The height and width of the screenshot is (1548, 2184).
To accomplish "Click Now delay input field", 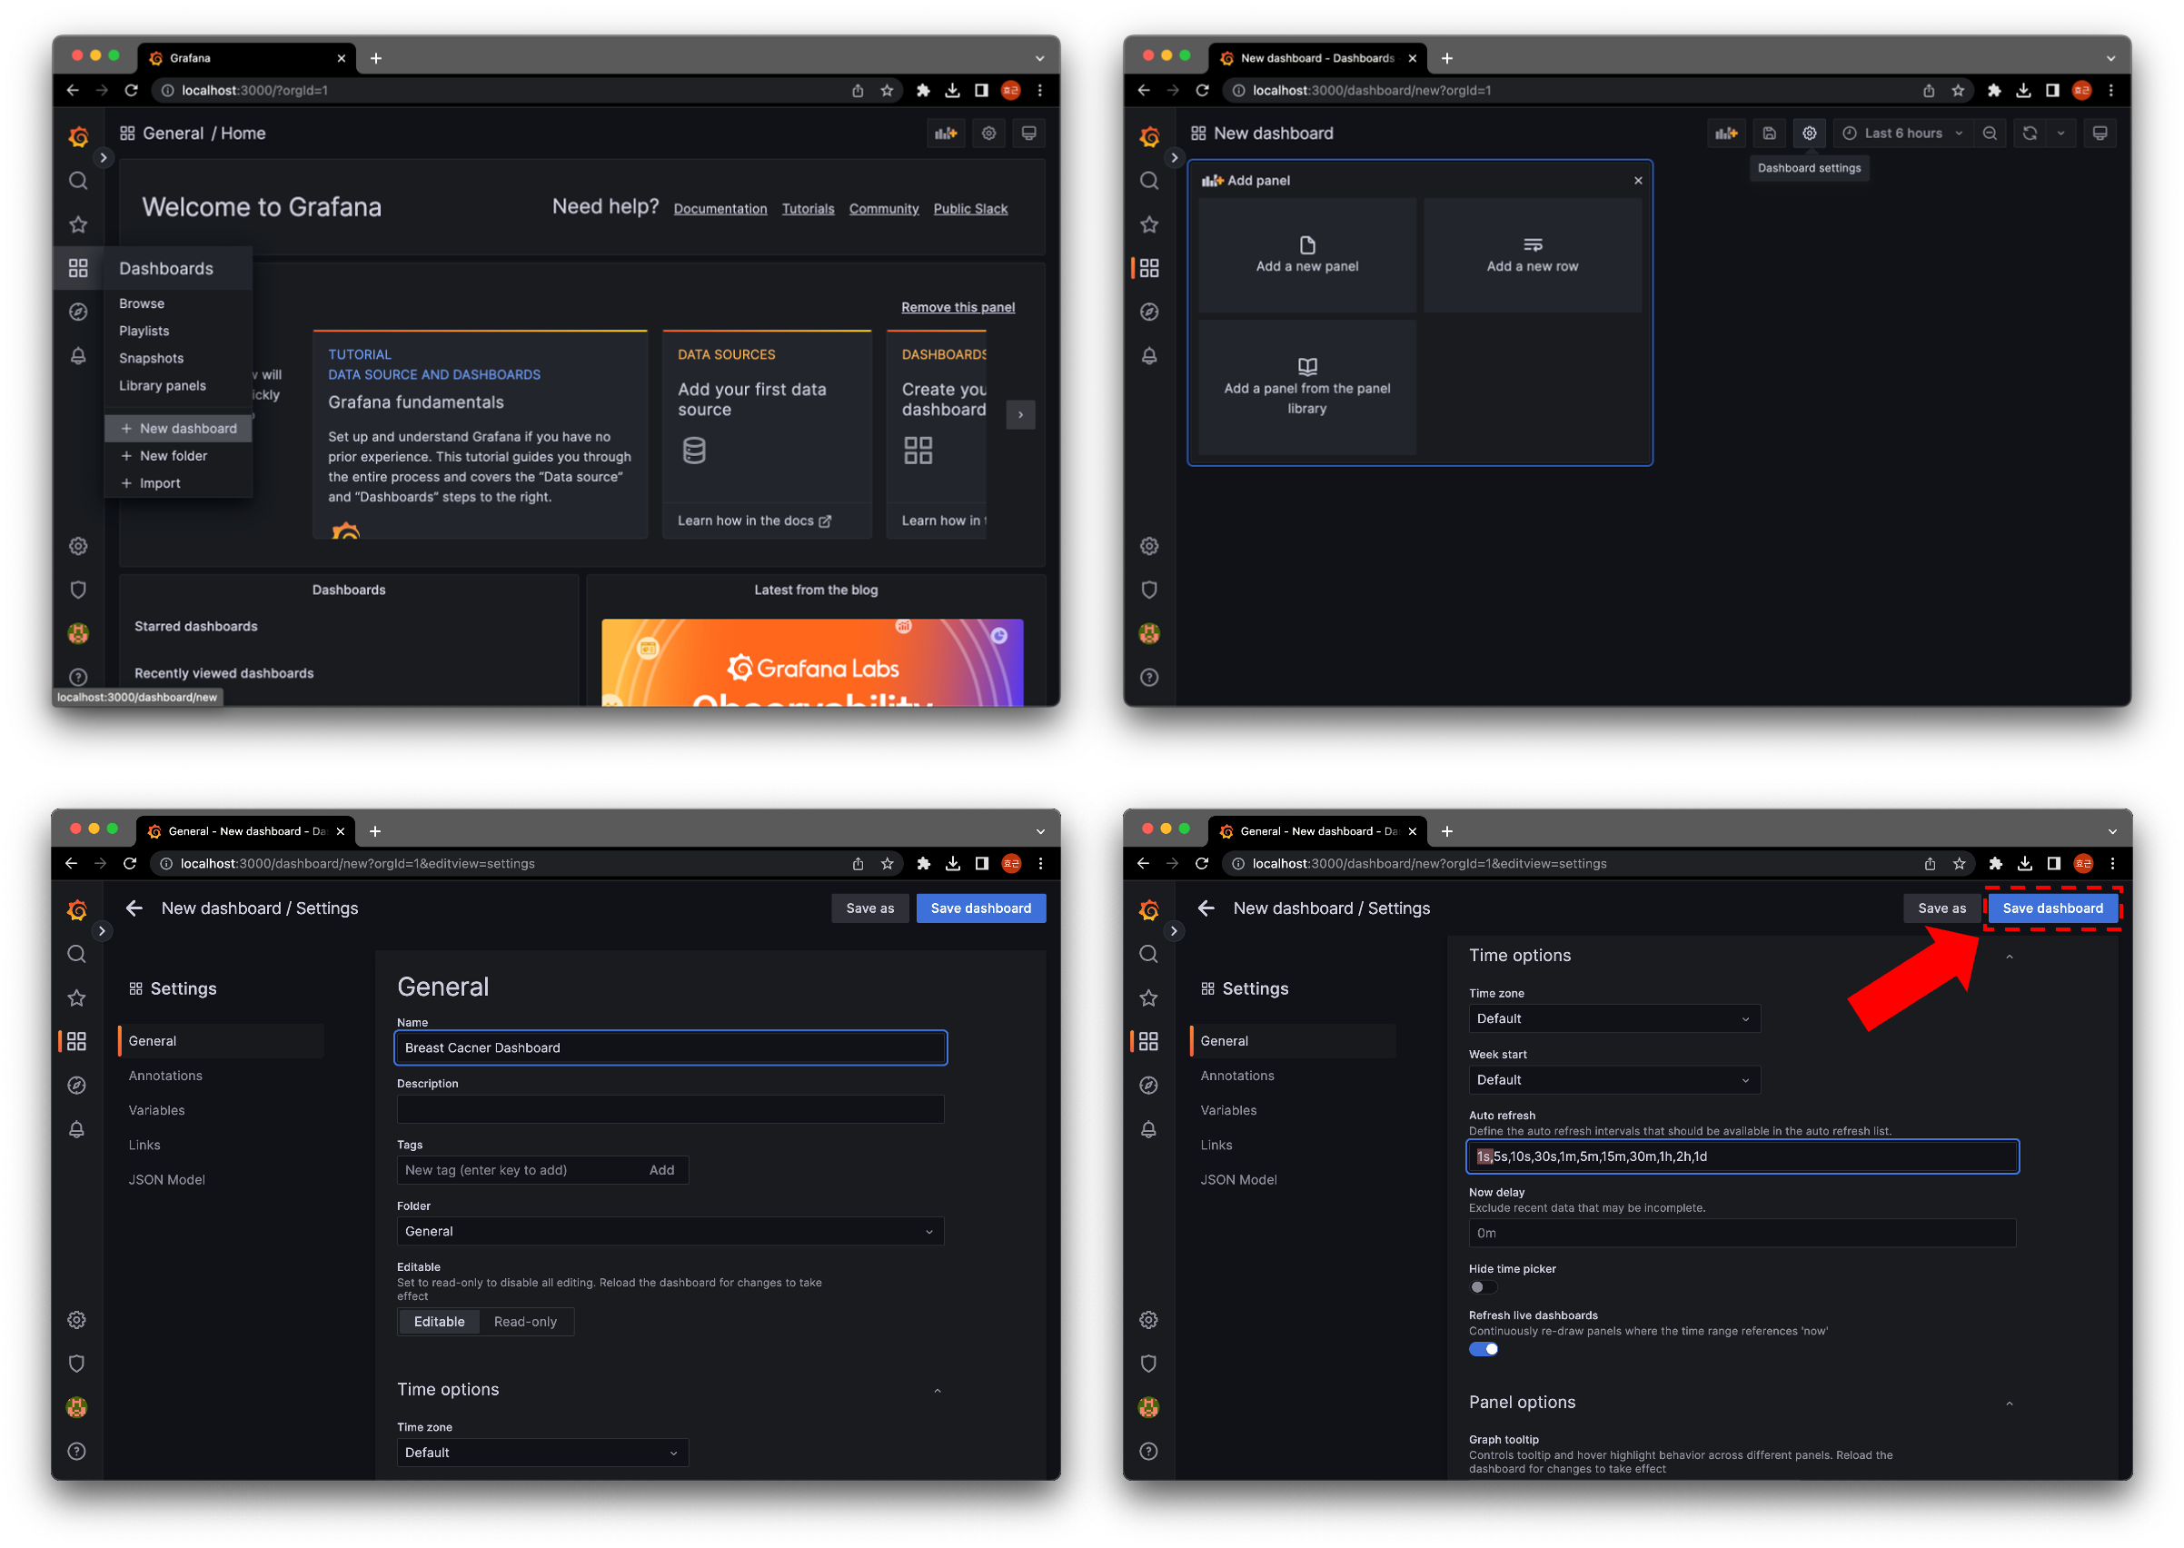I will [x=1742, y=1233].
